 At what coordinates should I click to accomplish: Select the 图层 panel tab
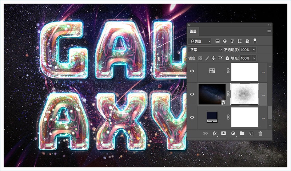(x=194, y=32)
